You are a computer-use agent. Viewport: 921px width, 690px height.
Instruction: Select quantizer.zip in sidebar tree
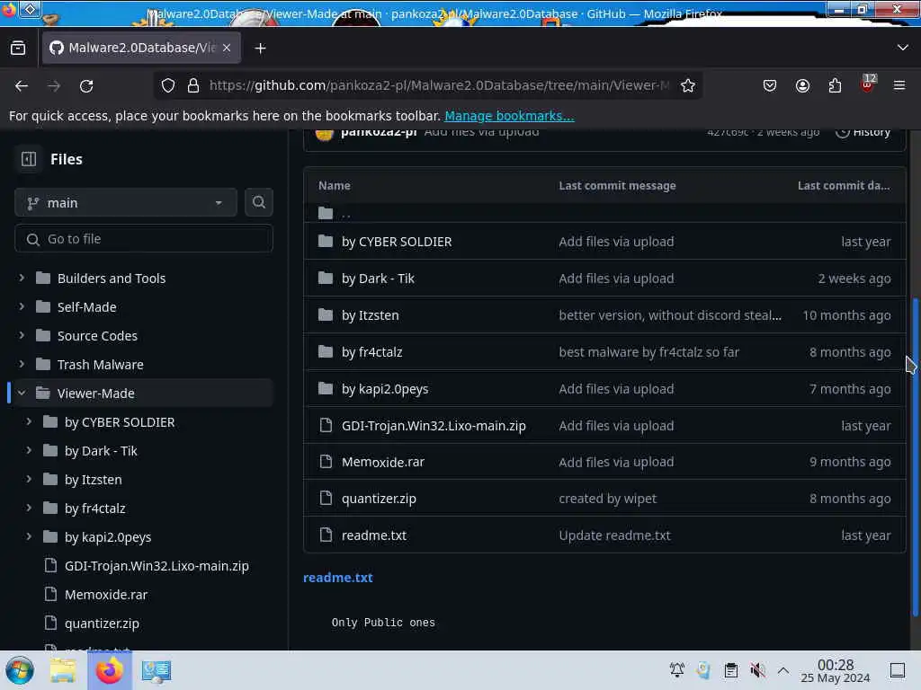tap(103, 624)
